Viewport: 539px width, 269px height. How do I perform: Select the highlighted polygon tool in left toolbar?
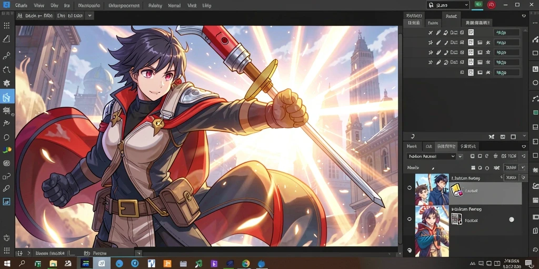click(7, 97)
